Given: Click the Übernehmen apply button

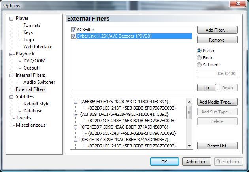Looking at the screenshot, I should pos(228,162).
